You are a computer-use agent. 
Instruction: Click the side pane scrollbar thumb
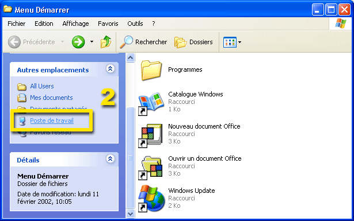tap(130, 157)
